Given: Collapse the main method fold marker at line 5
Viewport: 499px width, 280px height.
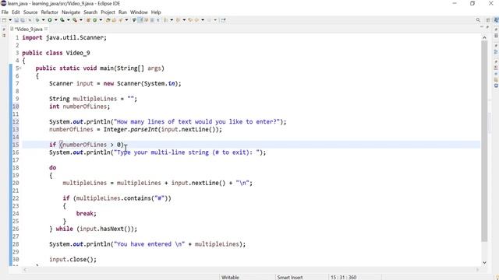Looking at the screenshot, I should click(x=20, y=68).
